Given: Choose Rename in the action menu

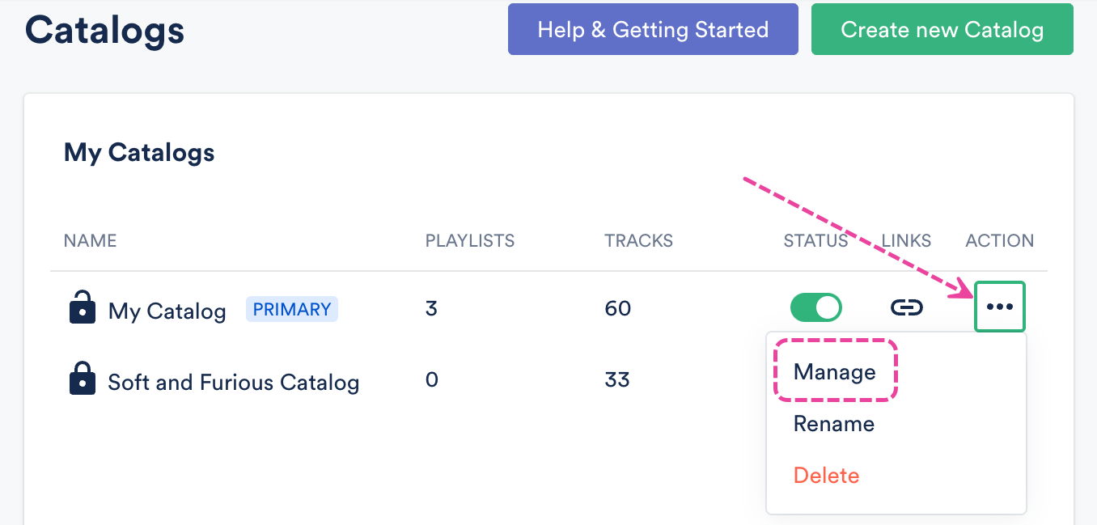Looking at the screenshot, I should 834,424.
